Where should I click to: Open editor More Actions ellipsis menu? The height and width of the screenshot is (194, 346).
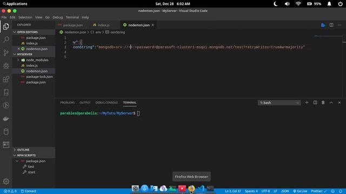[x=340, y=25]
